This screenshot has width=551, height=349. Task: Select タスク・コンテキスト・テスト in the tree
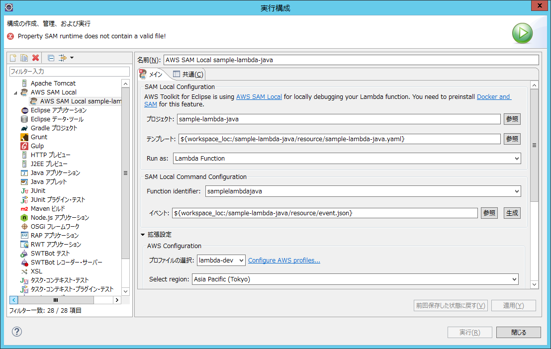coord(59,280)
